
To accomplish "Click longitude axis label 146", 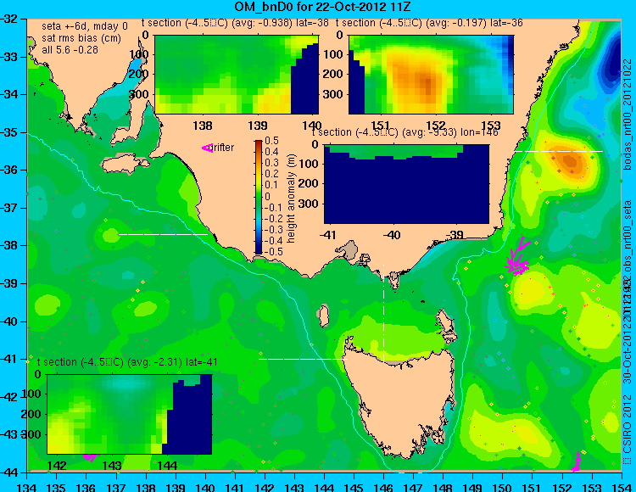I will coord(383,487).
